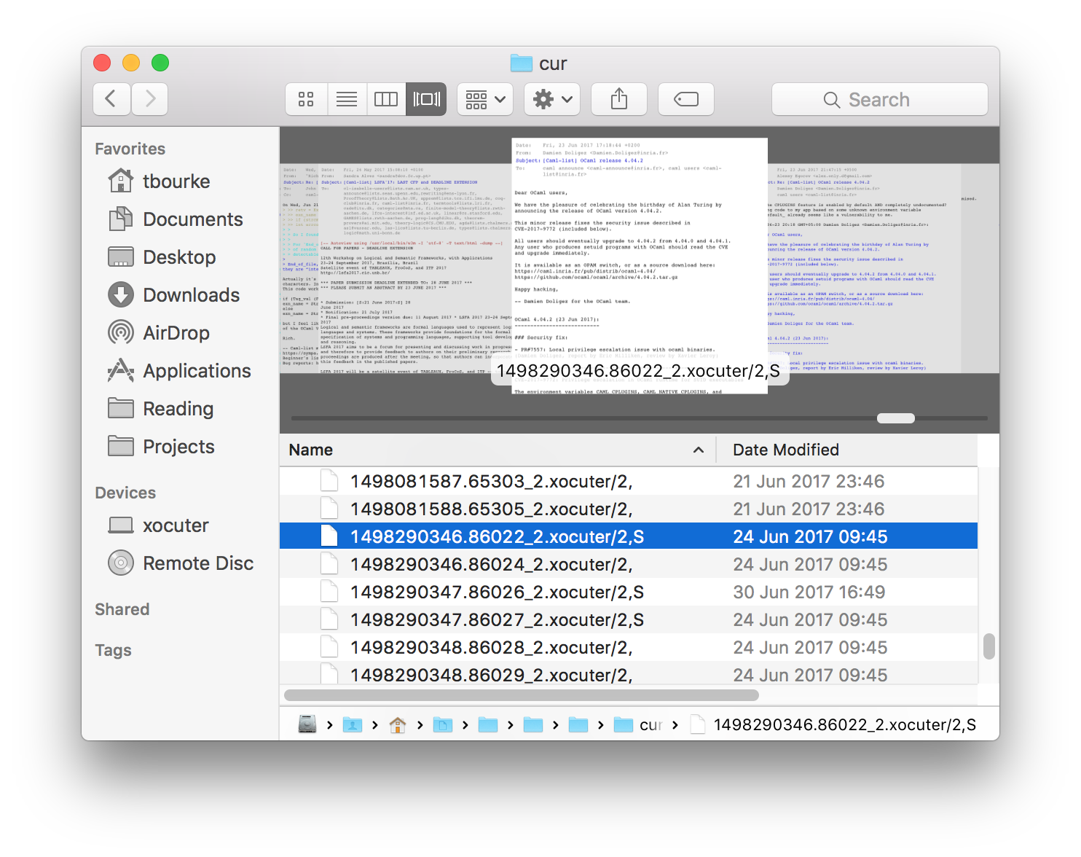The image size is (1081, 857).
Task: Click the Share button
Action: click(x=619, y=99)
